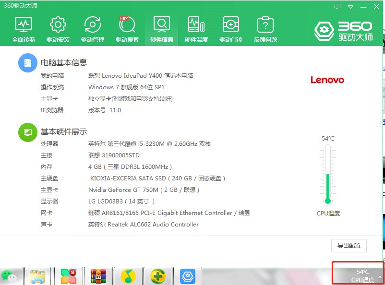Viewport: 385px width, 285px height.
Task: Click the memory text 4 GB 三星 DDR3L 1600MHz
Action: (x=130, y=167)
